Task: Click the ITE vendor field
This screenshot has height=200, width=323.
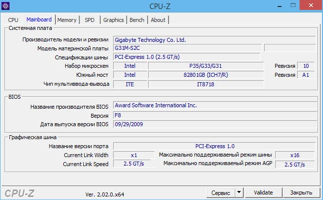Action: point(130,84)
